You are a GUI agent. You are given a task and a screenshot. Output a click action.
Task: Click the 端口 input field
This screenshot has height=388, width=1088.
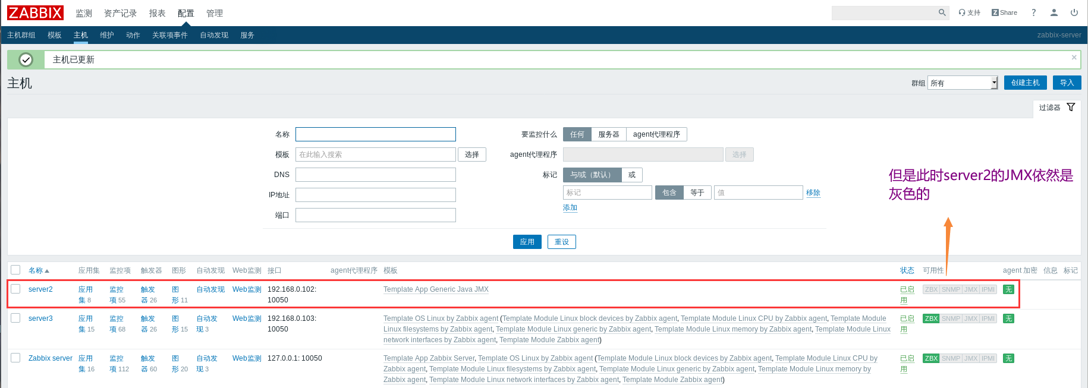pyautogui.click(x=376, y=215)
